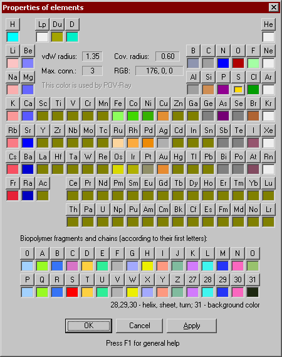Click the yellow sulfur color swatch

click(238, 90)
